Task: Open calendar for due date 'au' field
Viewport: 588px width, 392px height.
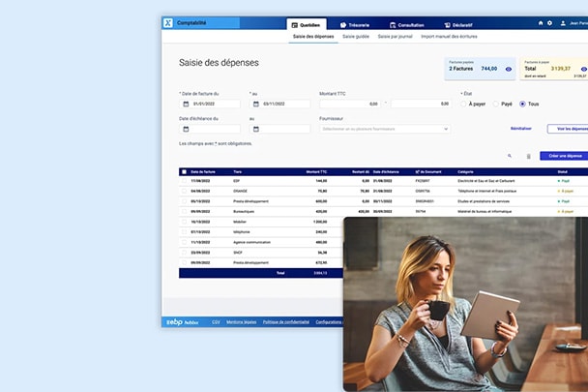Action: [255, 129]
